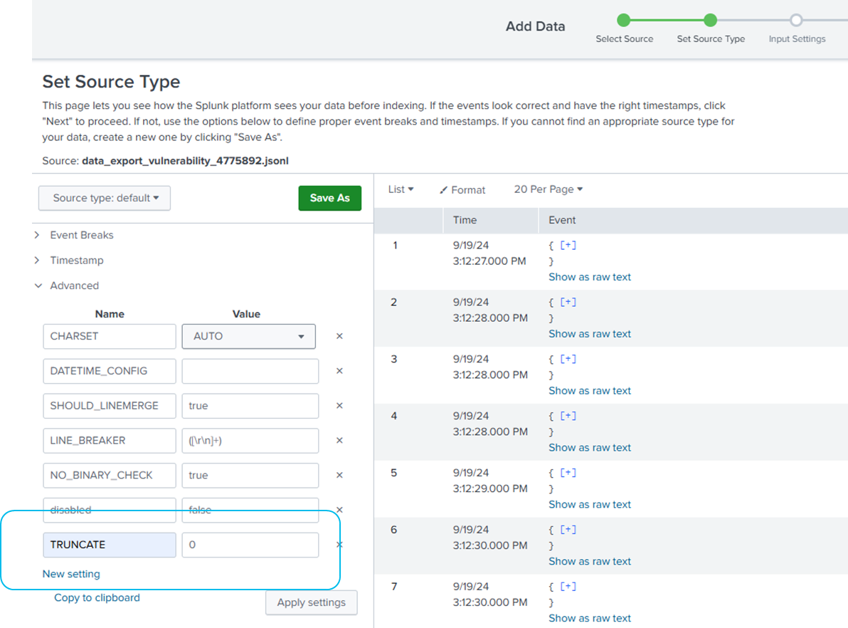Remove the NO_BINARY_CHECK setting

(339, 475)
